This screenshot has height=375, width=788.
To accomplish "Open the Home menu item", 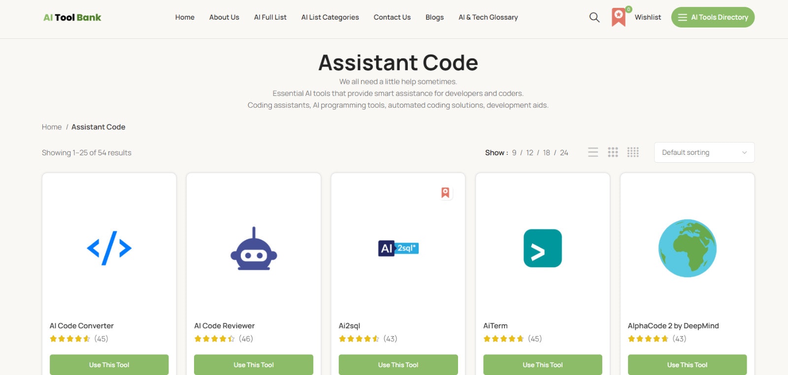I will [x=185, y=17].
